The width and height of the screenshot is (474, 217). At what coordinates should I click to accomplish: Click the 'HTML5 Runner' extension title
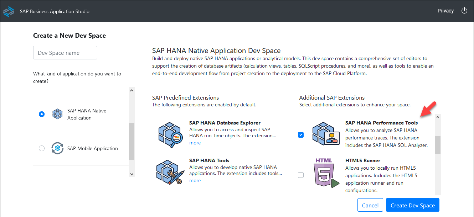[363, 160]
